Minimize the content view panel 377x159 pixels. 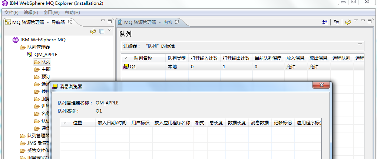tap(363, 21)
